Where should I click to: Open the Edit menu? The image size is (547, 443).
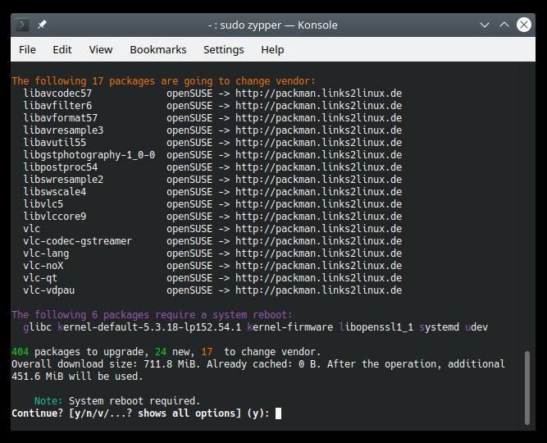(x=62, y=49)
